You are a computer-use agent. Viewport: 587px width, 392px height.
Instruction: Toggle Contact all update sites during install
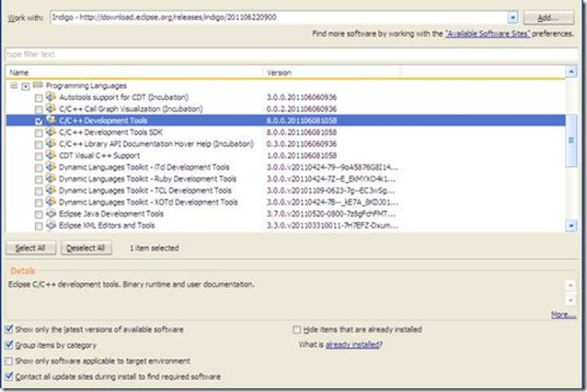(9, 376)
